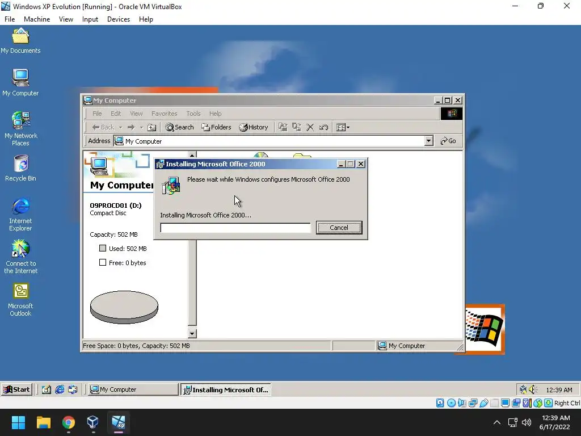Show hidden icons chevron in host tray
Image resolution: width=581 pixels, height=436 pixels.
497,422
